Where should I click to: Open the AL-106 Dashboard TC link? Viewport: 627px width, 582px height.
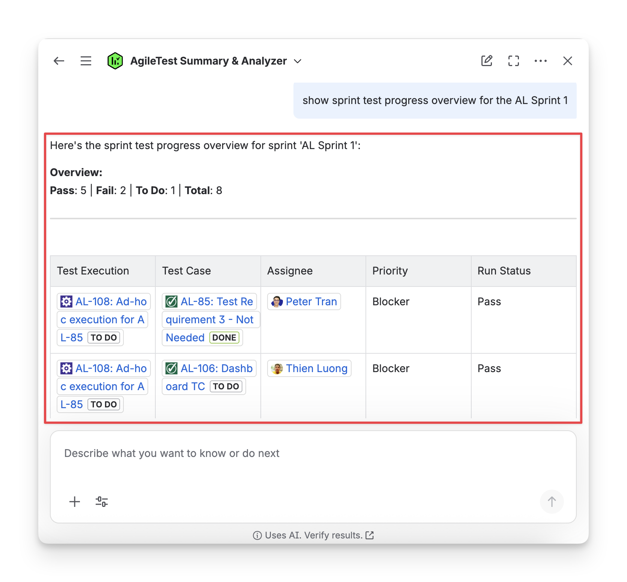point(216,368)
